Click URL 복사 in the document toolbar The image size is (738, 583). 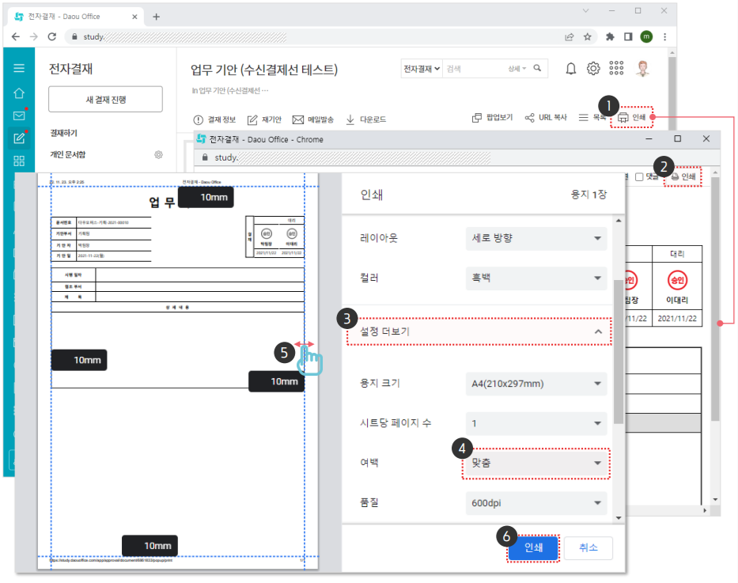[546, 117]
